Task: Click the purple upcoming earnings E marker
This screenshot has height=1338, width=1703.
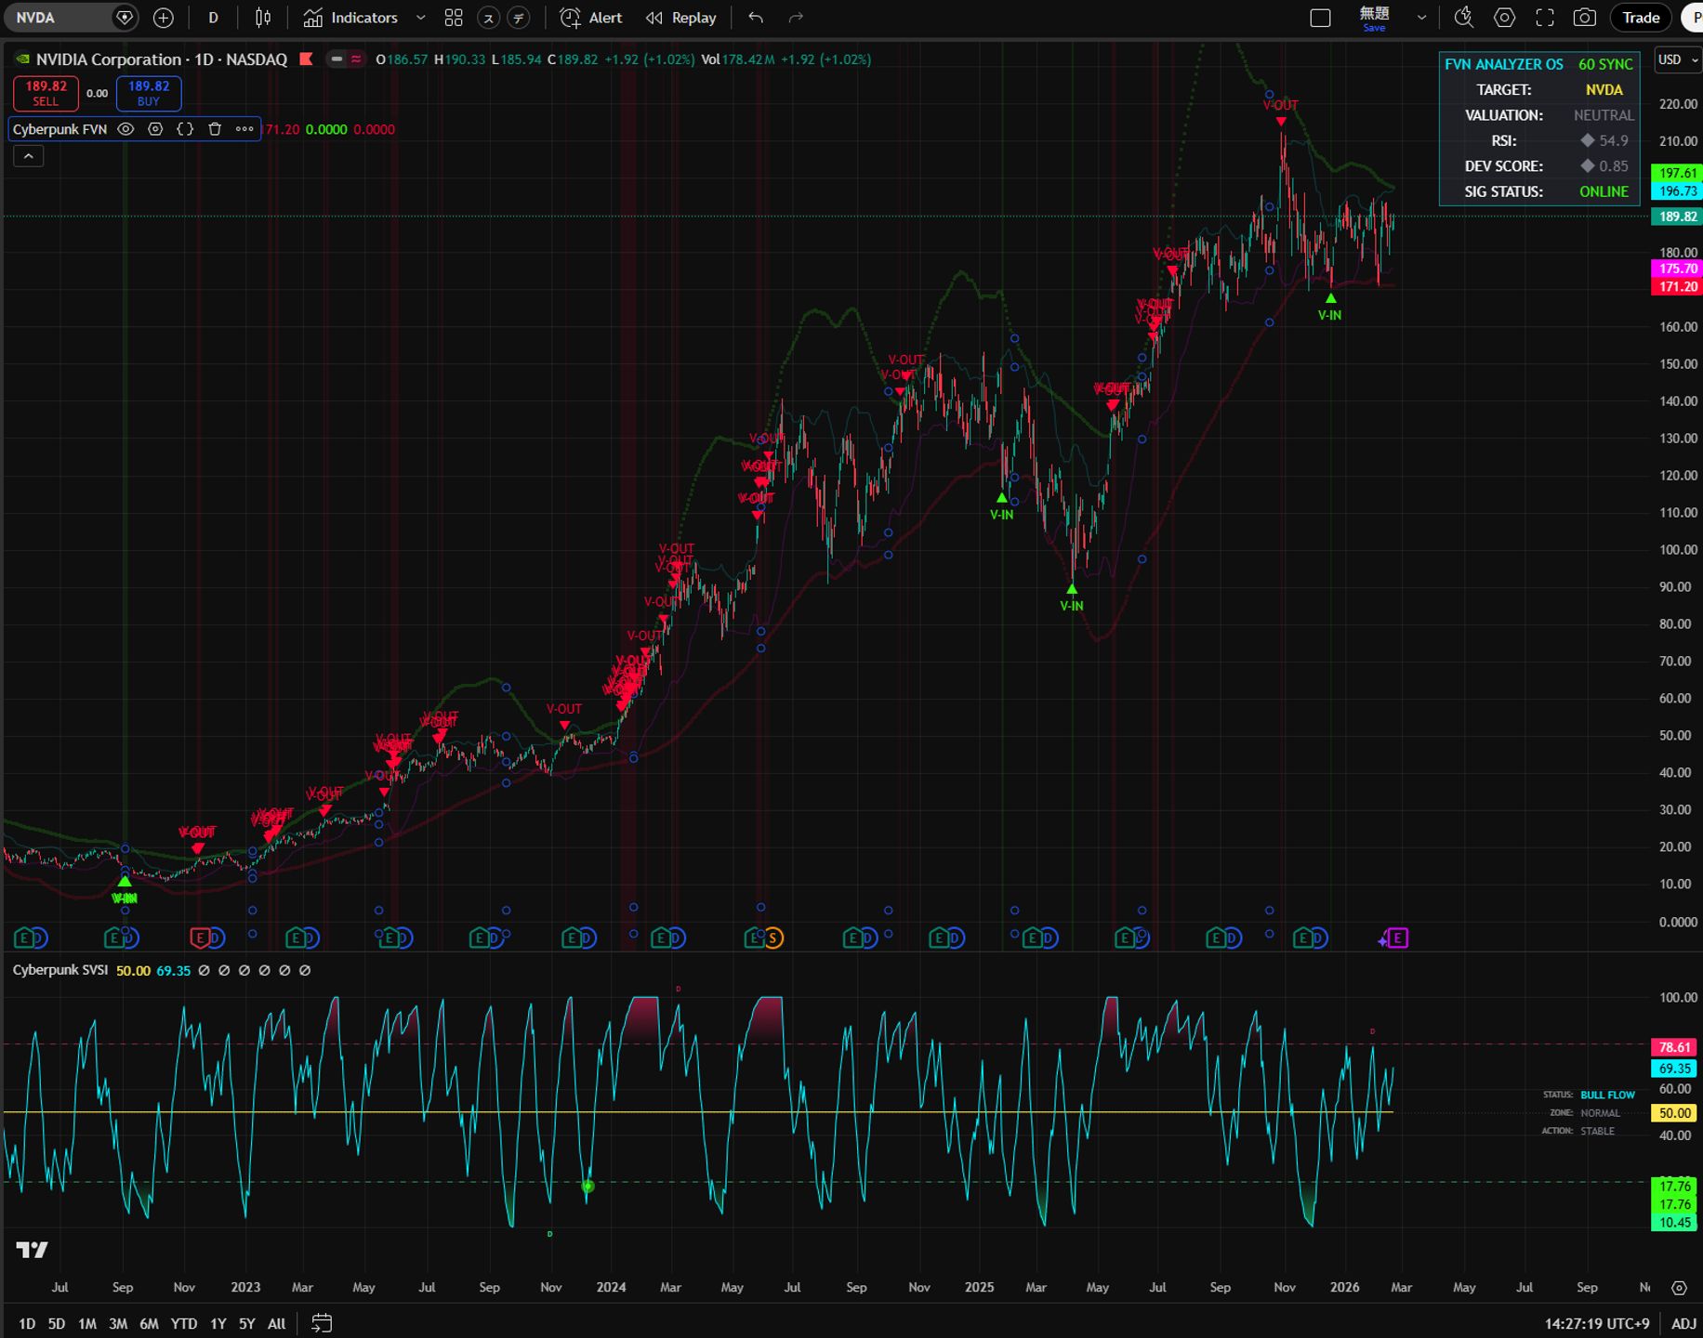Action: tap(1397, 938)
